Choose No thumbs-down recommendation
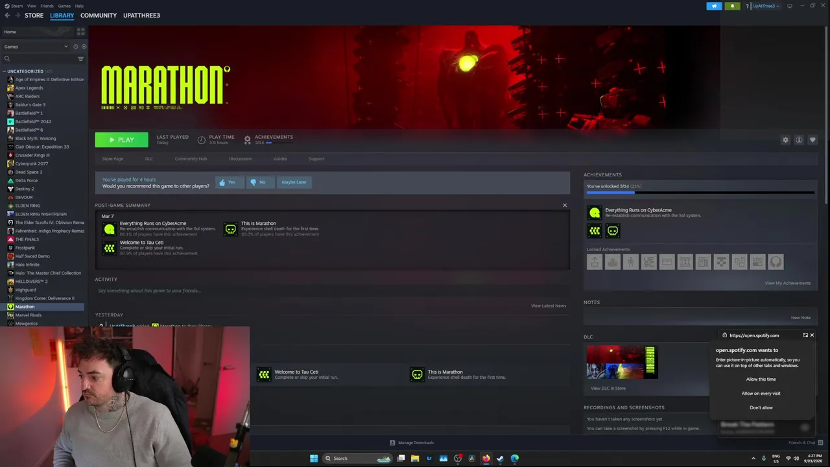The height and width of the screenshot is (467, 830). click(259, 182)
